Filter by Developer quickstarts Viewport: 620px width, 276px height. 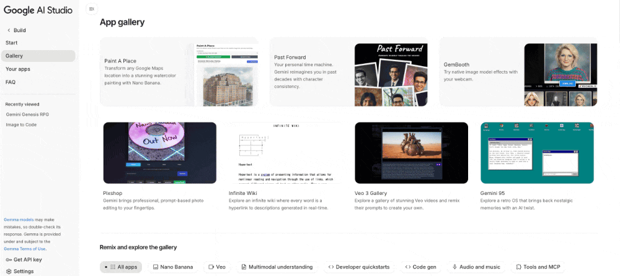coord(359,267)
